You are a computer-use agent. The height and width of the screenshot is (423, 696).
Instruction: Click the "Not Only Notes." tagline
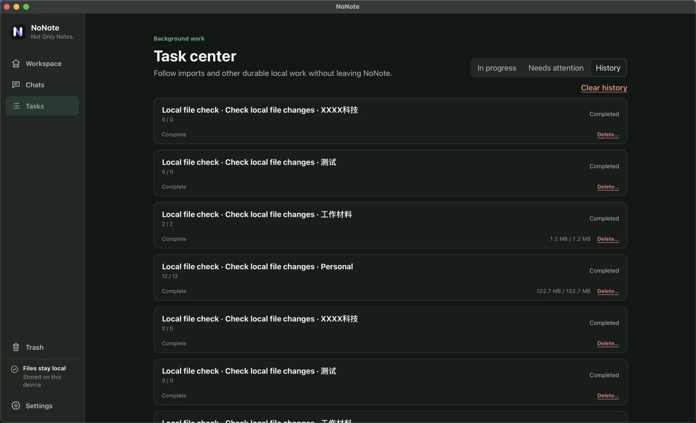(53, 37)
